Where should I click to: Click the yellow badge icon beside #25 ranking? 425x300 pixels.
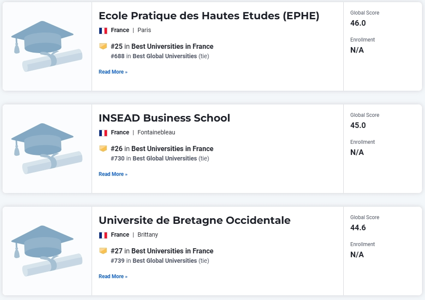(x=103, y=46)
